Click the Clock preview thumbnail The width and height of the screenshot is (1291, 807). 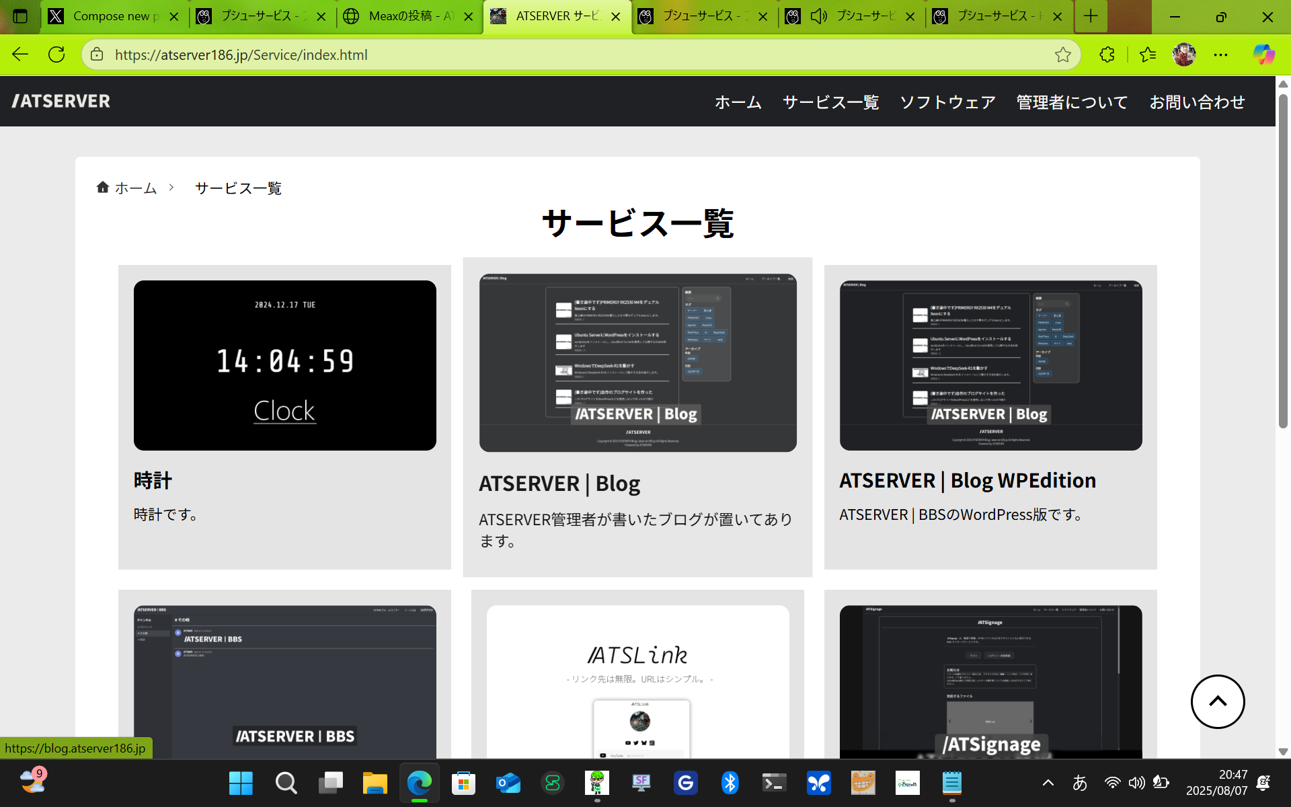pyautogui.click(x=285, y=365)
